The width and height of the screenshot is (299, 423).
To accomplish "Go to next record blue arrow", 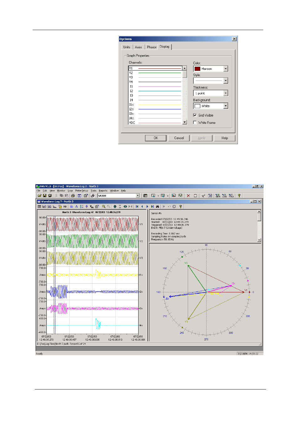I will (x=147, y=206).
